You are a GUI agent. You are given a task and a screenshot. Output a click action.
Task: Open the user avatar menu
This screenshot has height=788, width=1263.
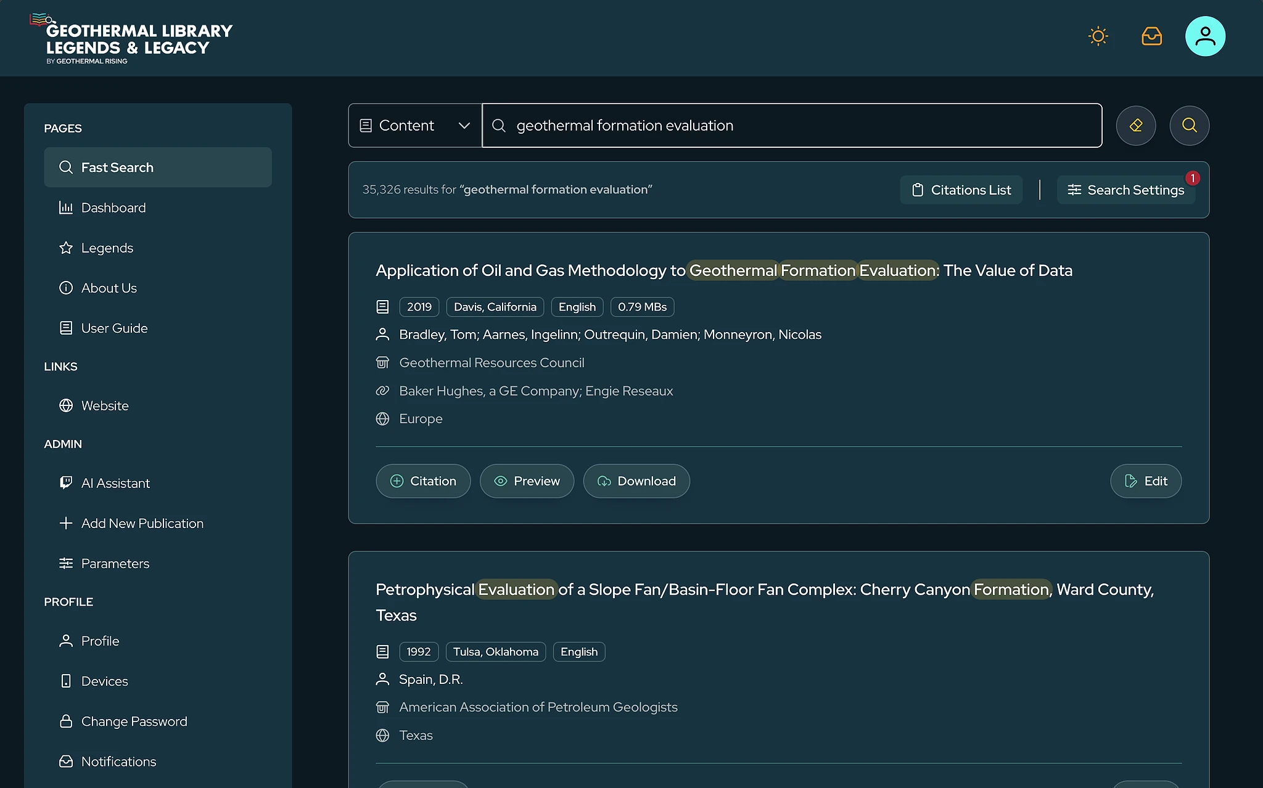pos(1205,36)
